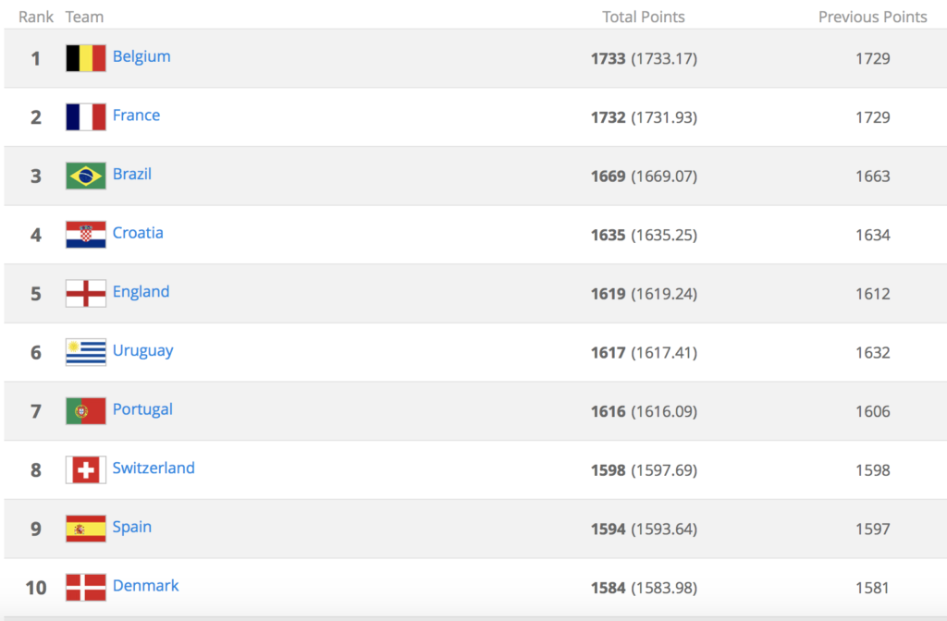Open the Croatia team link
Image resolution: width=947 pixels, height=621 pixels.
(x=138, y=233)
